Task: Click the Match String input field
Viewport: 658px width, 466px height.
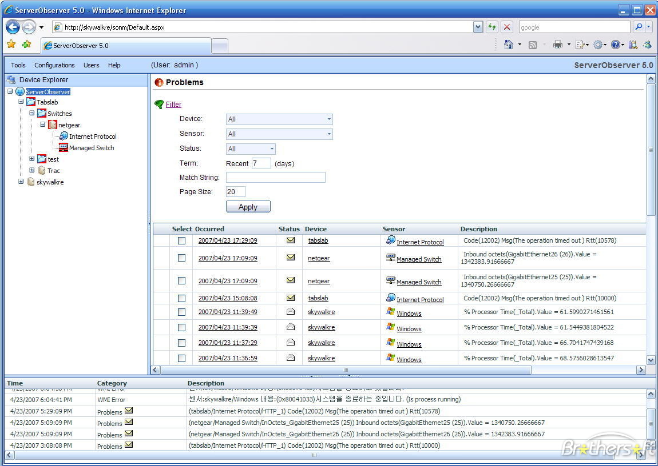Action: point(276,177)
